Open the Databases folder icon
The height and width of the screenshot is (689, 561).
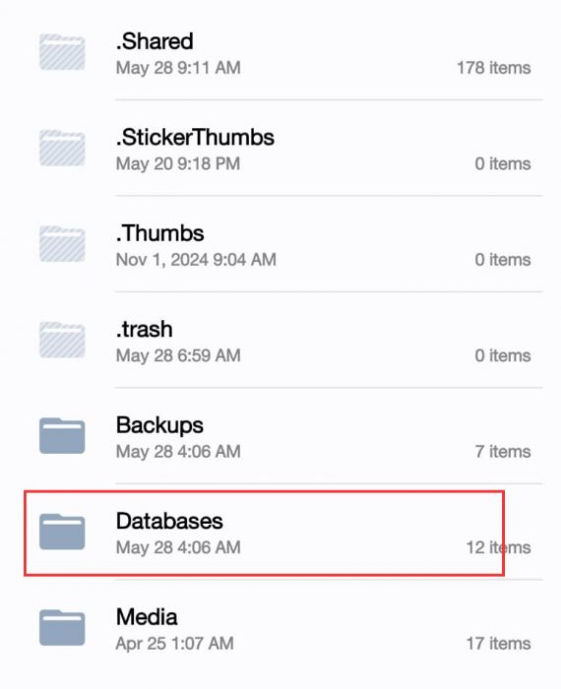tap(62, 532)
